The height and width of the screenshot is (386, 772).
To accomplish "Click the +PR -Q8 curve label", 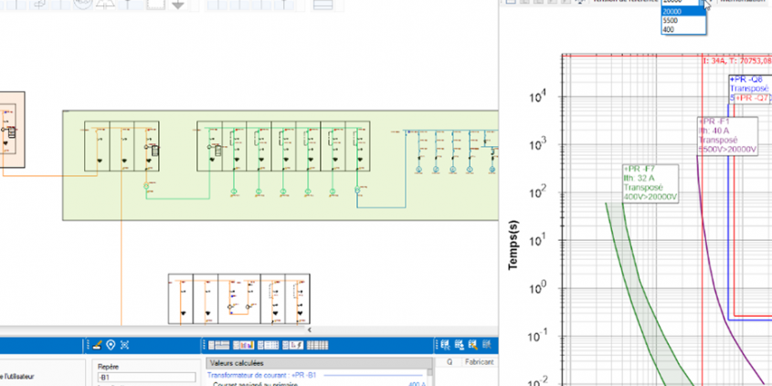I will click(x=750, y=88).
